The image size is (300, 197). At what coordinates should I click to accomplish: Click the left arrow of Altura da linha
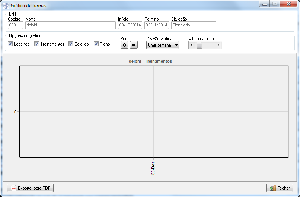tap(191, 45)
